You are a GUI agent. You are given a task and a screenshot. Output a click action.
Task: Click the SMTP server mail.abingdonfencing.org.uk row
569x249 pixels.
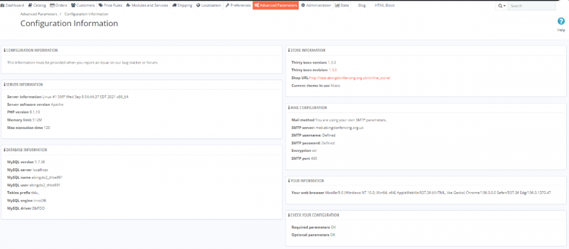[x=327, y=127]
